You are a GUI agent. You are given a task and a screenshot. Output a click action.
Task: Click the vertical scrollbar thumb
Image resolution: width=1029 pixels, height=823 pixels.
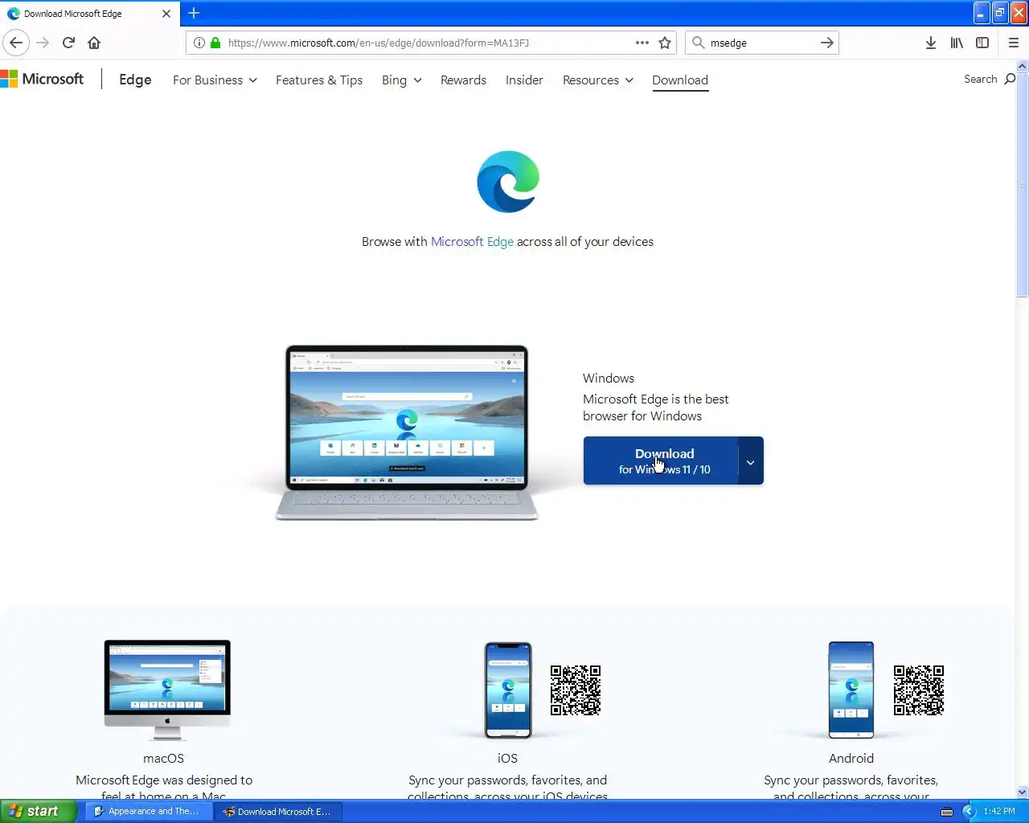click(1023, 185)
